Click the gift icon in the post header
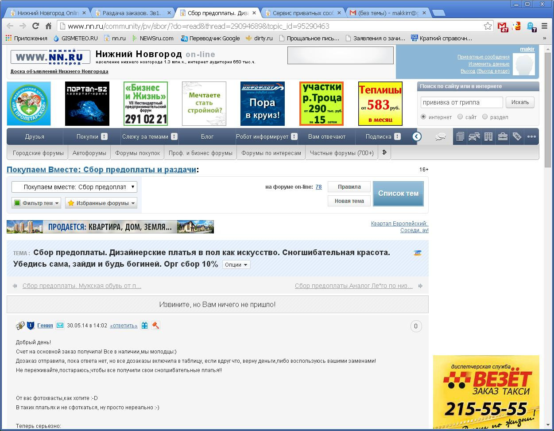 point(145,326)
